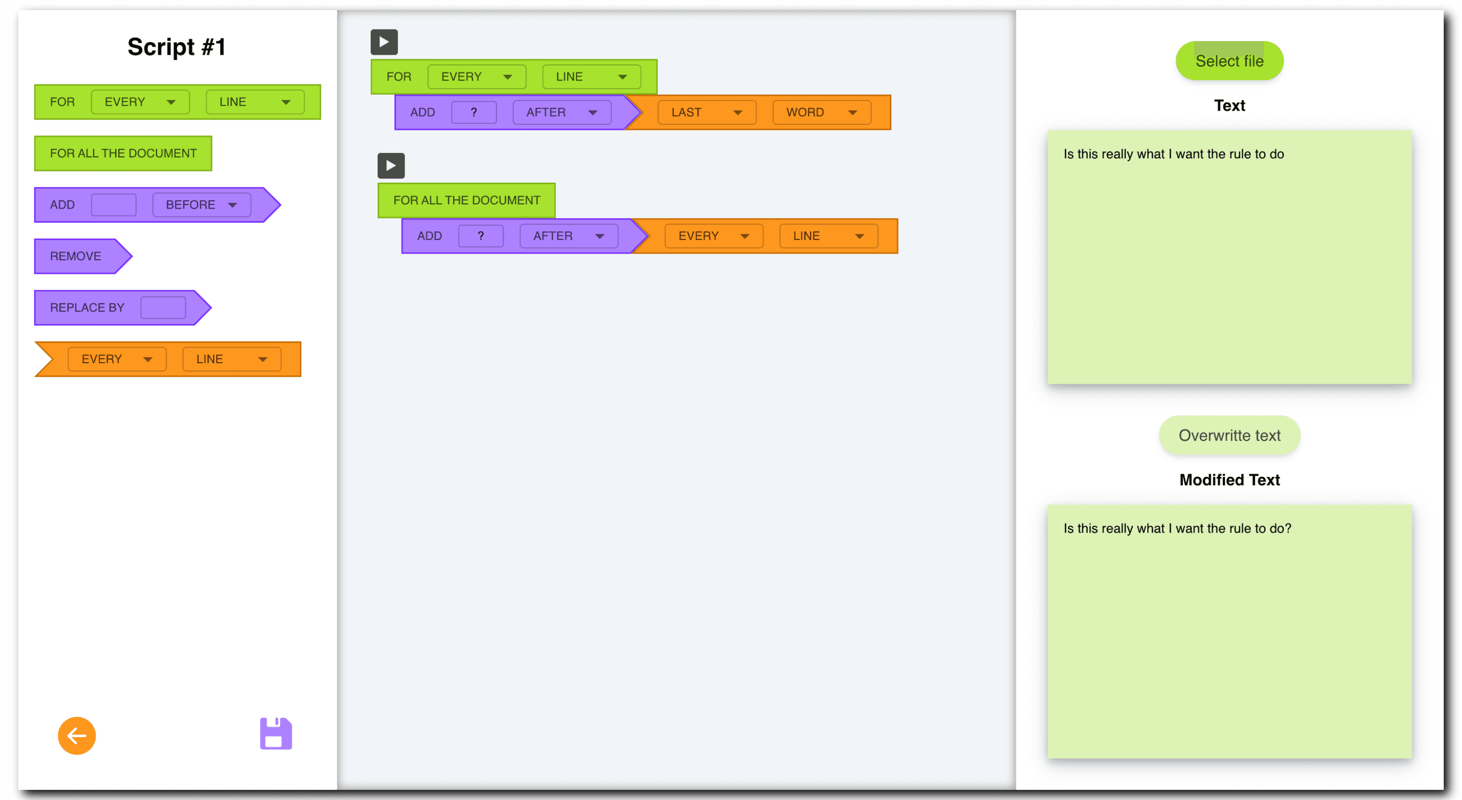Open LAST dropdown in canvas orange block
This screenshot has width=1462, height=800.
click(x=707, y=112)
